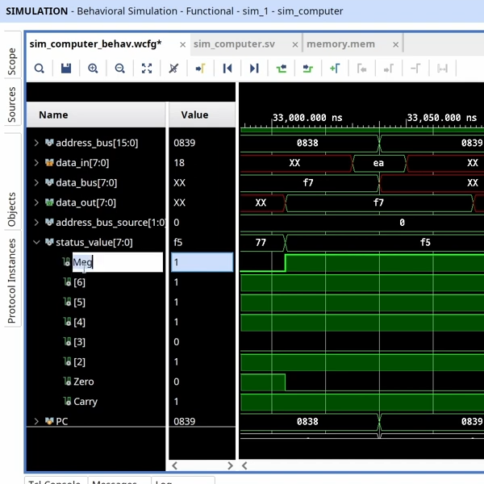Save the waveform configuration
The height and width of the screenshot is (484, 484).
click(x=66, y=69)
